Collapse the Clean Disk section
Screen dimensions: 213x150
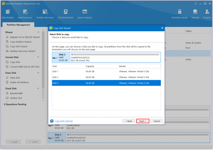tap(38, 73)
